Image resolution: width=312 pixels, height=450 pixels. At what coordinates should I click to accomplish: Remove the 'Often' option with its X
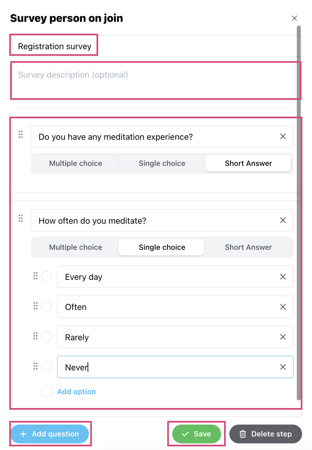[283, 307]
